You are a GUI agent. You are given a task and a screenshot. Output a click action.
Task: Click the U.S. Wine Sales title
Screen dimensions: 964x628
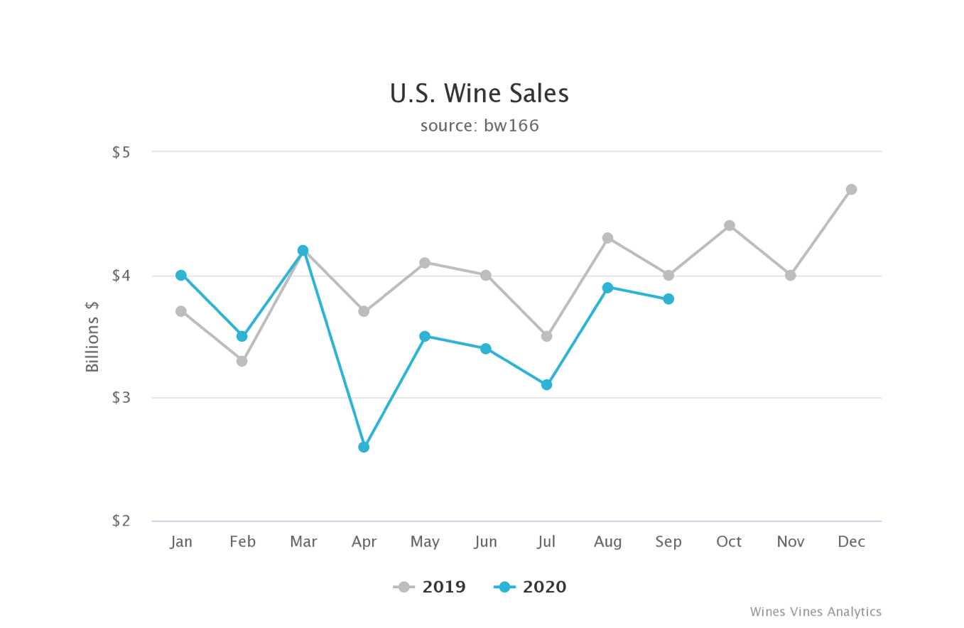pos(480,94)
